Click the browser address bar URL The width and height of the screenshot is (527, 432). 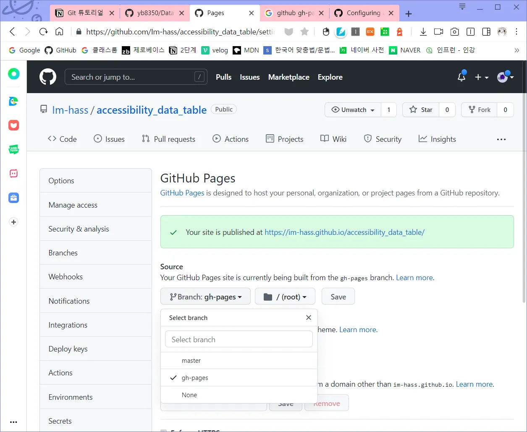coord(180,31)
